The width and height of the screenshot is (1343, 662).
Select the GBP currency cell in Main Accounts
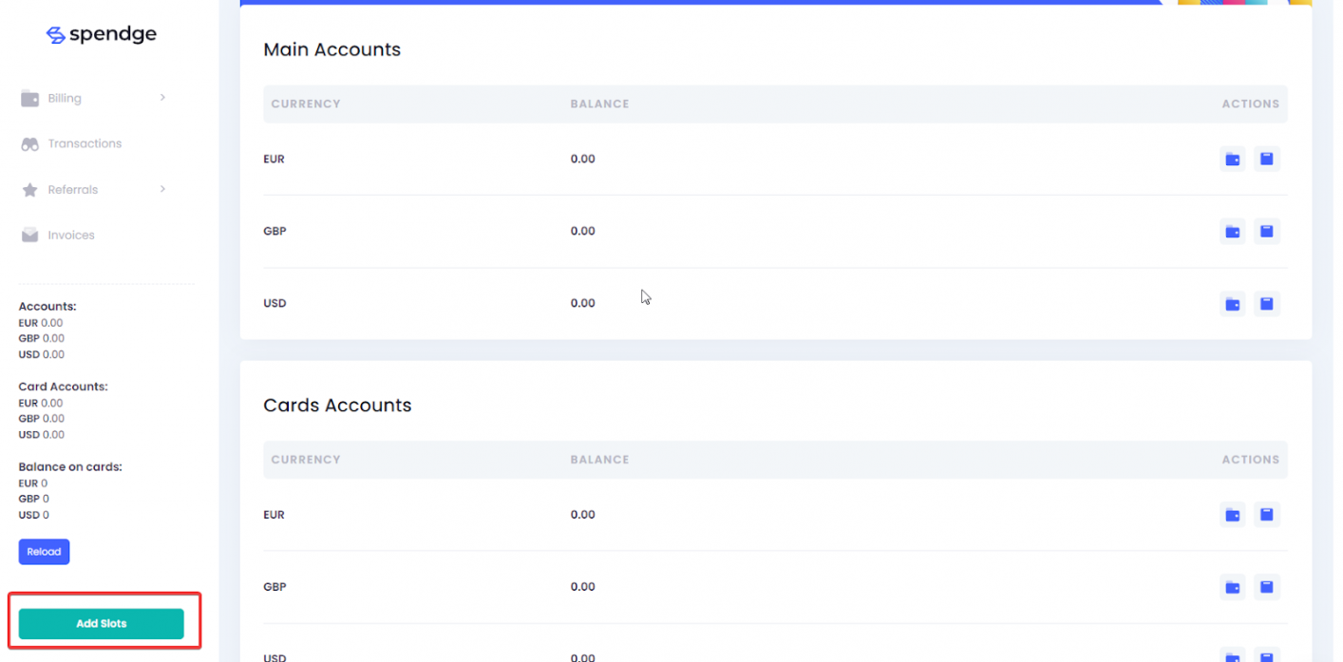coord(274,232)
